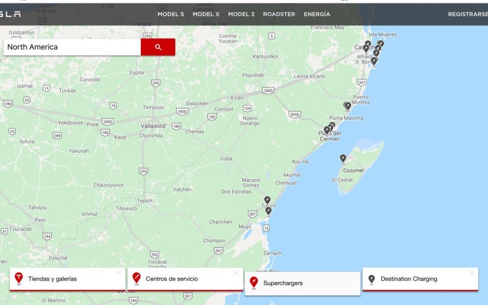Close the Destination Charging filter card
This screenshot has height=305, width=488.
coord(472,273)
